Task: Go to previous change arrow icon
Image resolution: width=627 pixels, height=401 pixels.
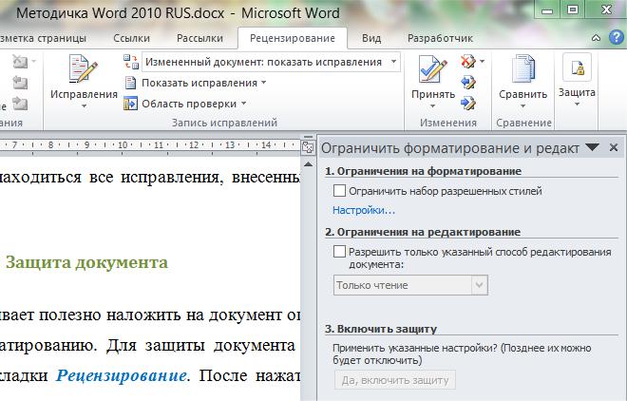Action: tap(467, 82)
